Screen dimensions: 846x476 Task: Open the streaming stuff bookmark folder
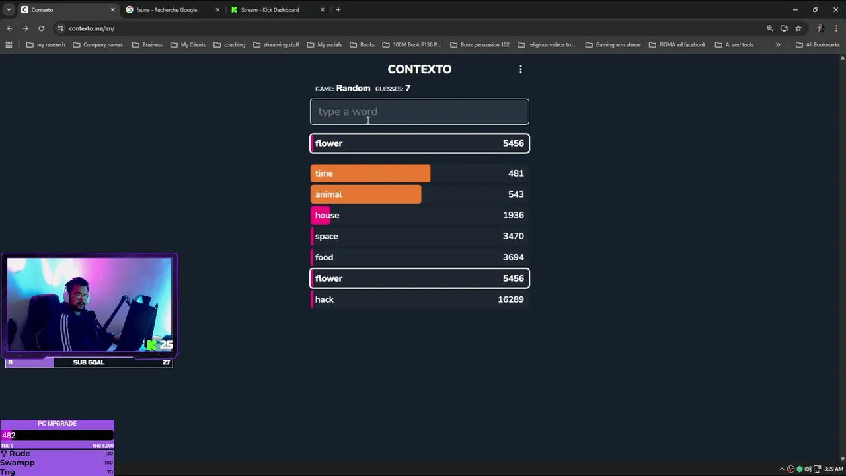[x=276, y=45]
